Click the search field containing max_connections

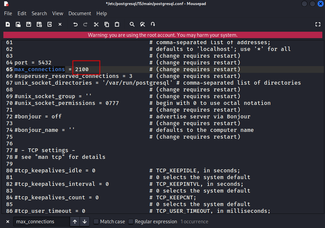tap(41, 222)
